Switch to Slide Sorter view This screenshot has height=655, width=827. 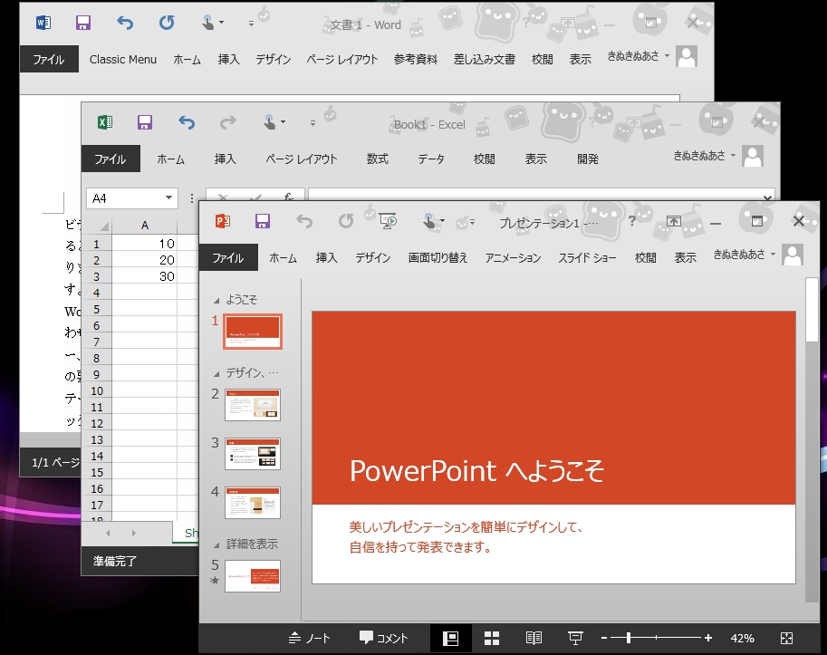(492, 639)
